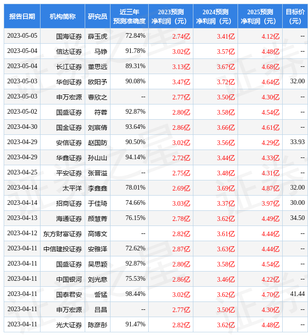Click researcher name 高博文

coord(98,234)
